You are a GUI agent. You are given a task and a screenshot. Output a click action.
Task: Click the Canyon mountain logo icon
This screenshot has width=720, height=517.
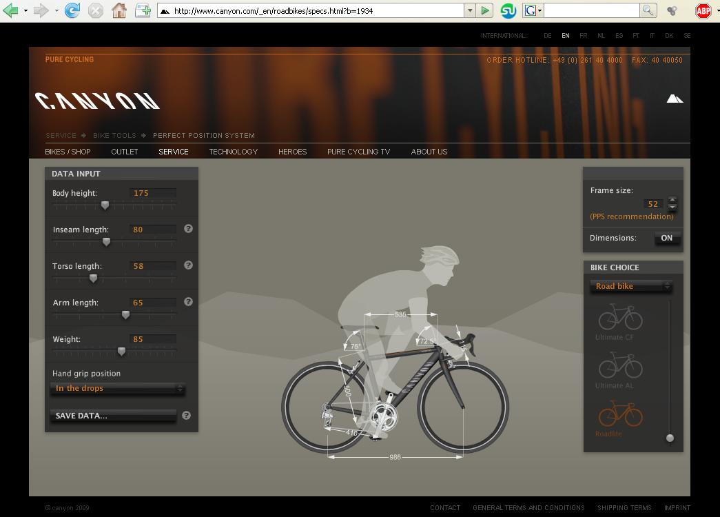point(675,99)
